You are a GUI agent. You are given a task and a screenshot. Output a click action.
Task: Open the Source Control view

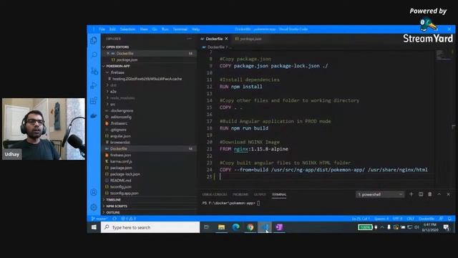pyautogui.click(x=94, y=70)
